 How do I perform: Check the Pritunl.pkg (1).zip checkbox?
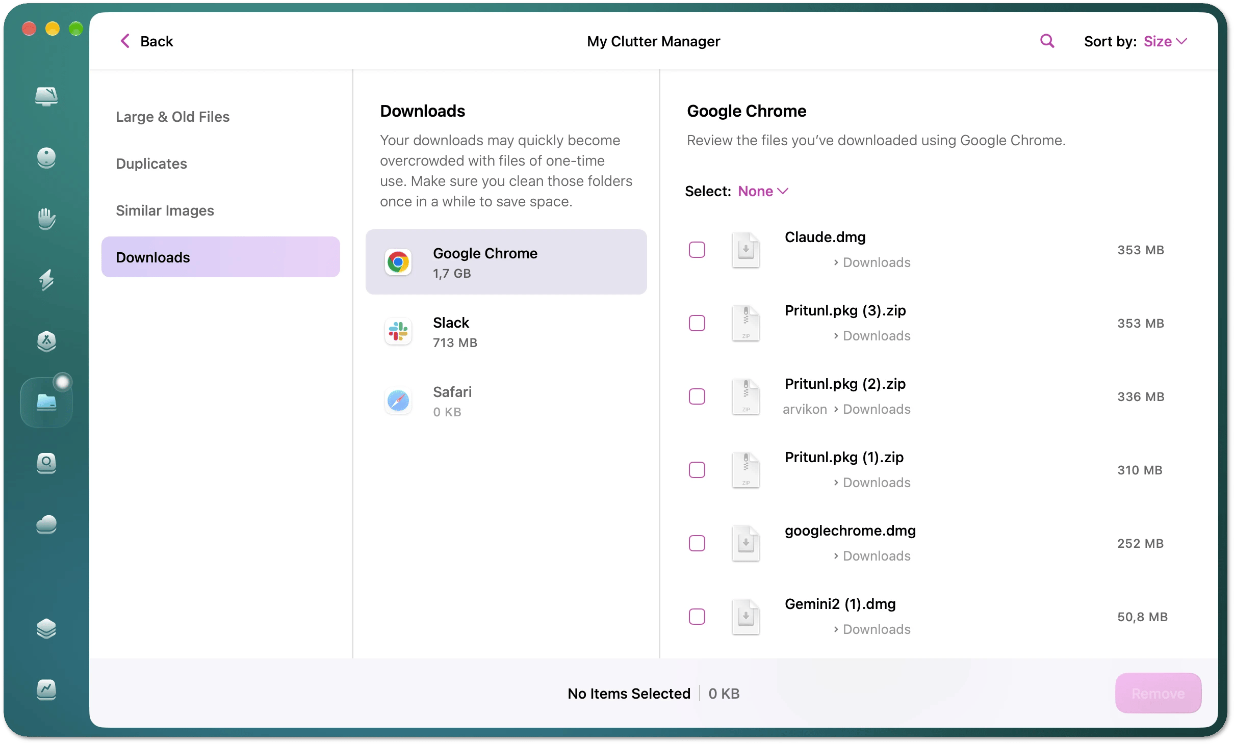coord(697,470)
